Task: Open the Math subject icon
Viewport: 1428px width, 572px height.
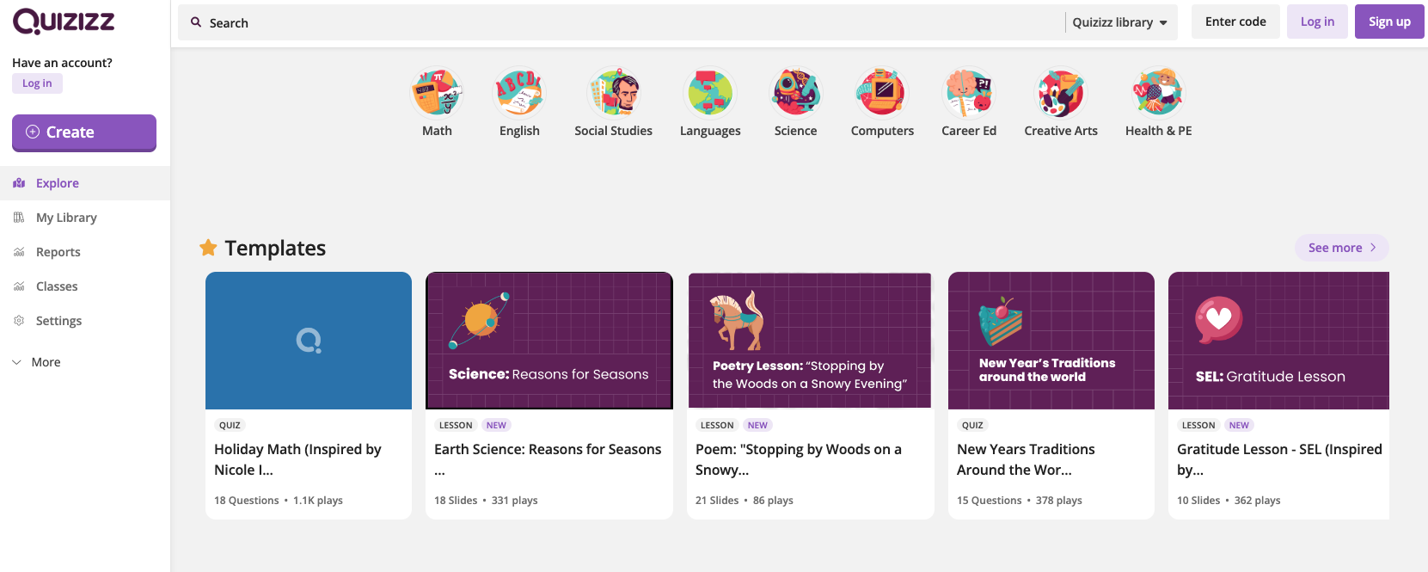Action: [437, 93]
